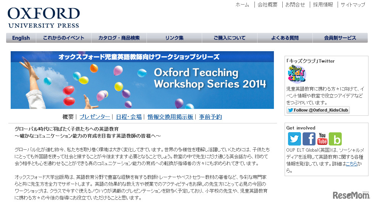Open the プレゼンター page link

(95, 117)
